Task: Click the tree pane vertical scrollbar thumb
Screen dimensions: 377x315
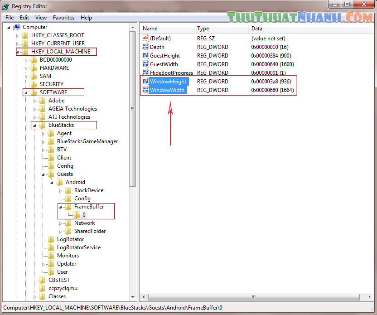Action: point(133,109)
